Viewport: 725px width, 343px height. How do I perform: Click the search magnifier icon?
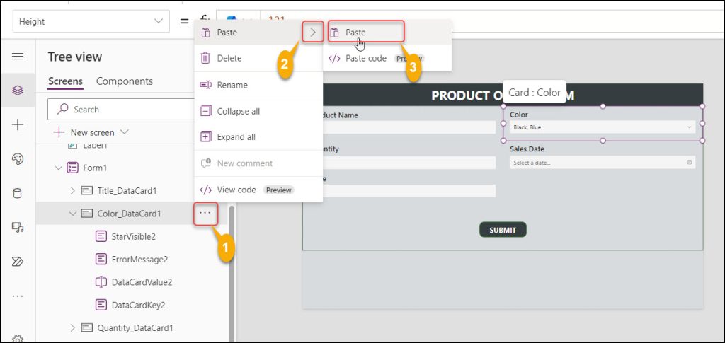pyautogui.click(x=62, y=109)
